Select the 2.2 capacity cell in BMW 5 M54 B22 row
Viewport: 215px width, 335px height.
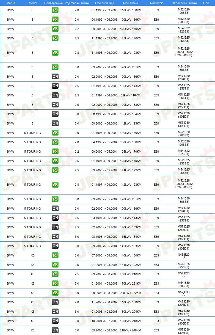click(77, 29)
